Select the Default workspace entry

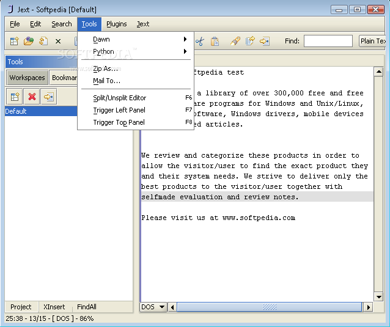42,111
